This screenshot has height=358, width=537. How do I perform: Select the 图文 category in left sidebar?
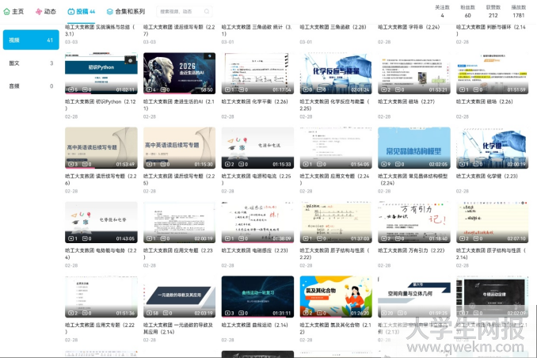pos(29,63)
